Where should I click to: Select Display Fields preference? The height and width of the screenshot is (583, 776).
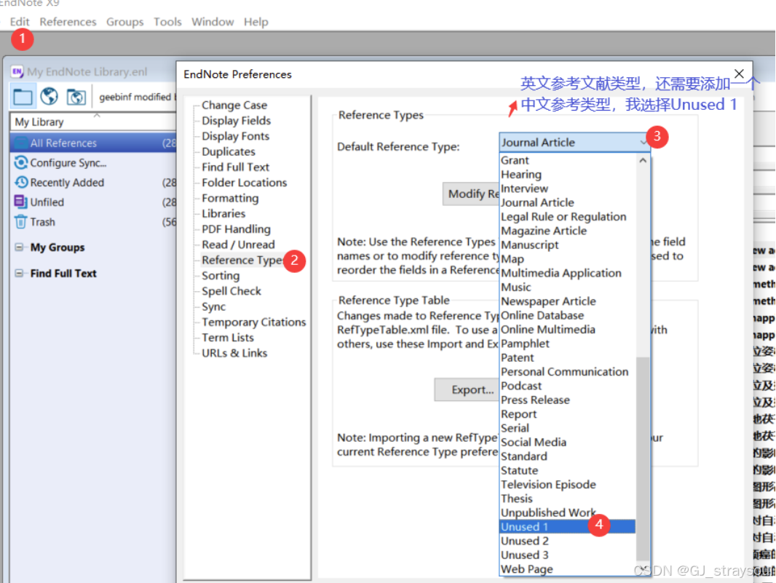pyautogui.click(x=236, y=121)
